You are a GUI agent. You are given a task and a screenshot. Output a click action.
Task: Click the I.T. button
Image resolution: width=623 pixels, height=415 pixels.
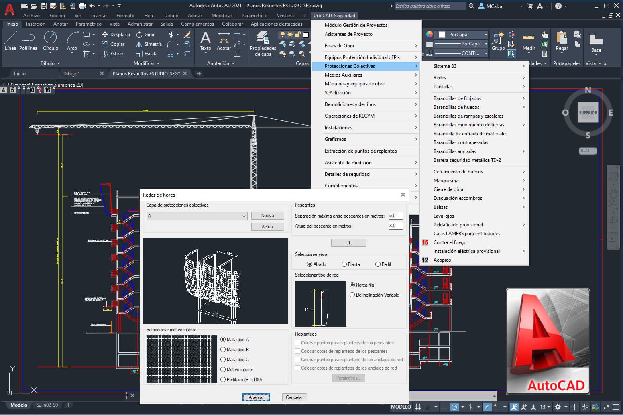coord(348,243)
